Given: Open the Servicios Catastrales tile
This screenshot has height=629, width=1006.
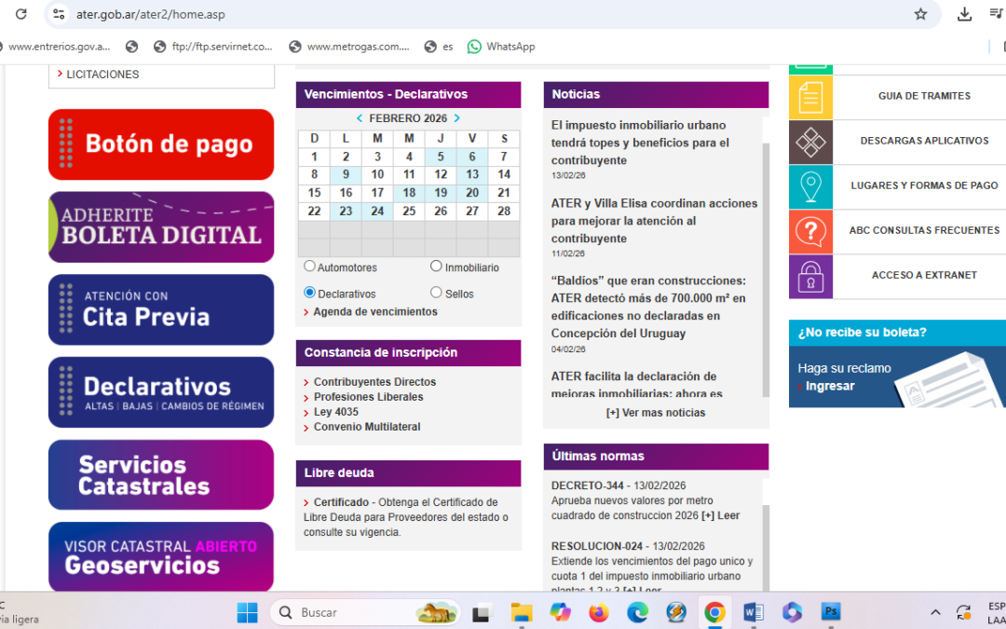Looking at the screenshot, I should (x=160, y=475).
